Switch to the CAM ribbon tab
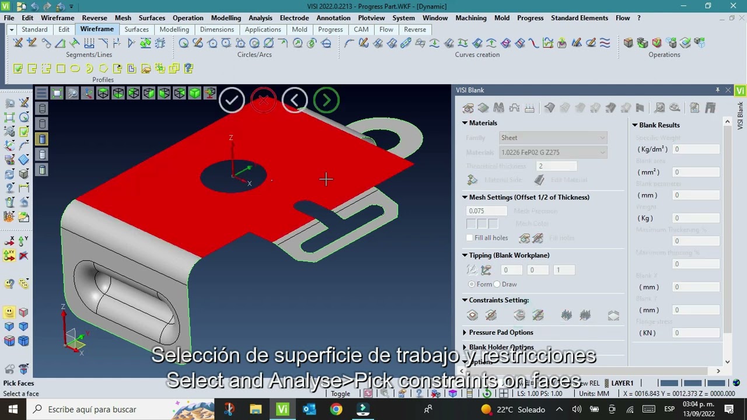Viewport: 747px width, 420px height. tap(361, 29)
